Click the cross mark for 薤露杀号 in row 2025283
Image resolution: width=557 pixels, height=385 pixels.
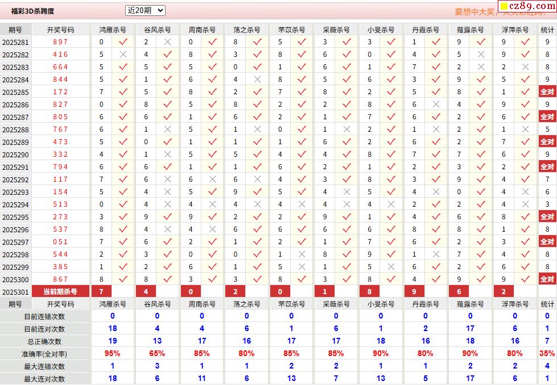(481, 66)
